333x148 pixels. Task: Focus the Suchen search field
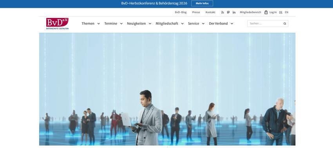[x=266, y=23]
